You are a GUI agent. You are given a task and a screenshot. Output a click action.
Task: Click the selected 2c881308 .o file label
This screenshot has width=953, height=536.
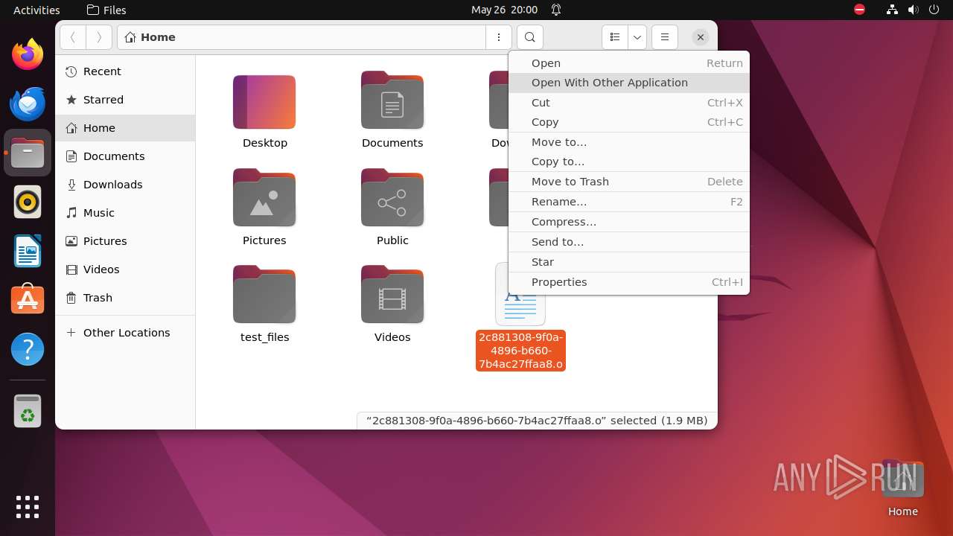(x=520, y=351)
